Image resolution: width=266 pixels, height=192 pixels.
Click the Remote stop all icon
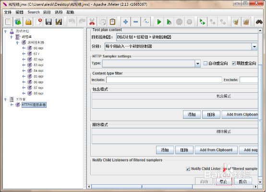coord(213,22)
